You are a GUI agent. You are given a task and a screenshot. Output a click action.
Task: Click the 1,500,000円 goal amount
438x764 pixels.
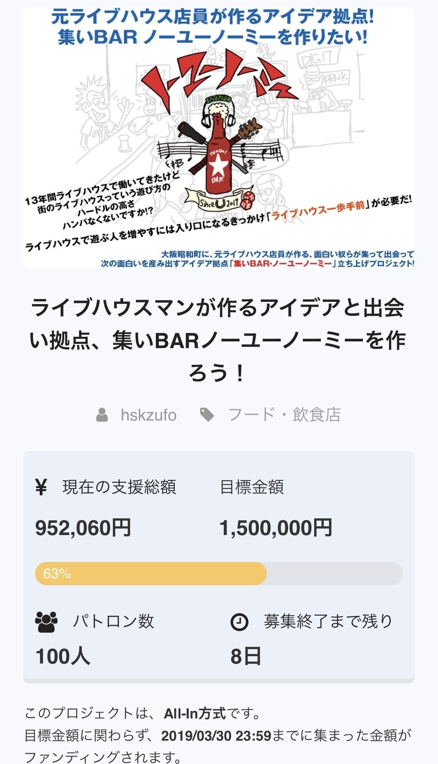tap(276, 528)
